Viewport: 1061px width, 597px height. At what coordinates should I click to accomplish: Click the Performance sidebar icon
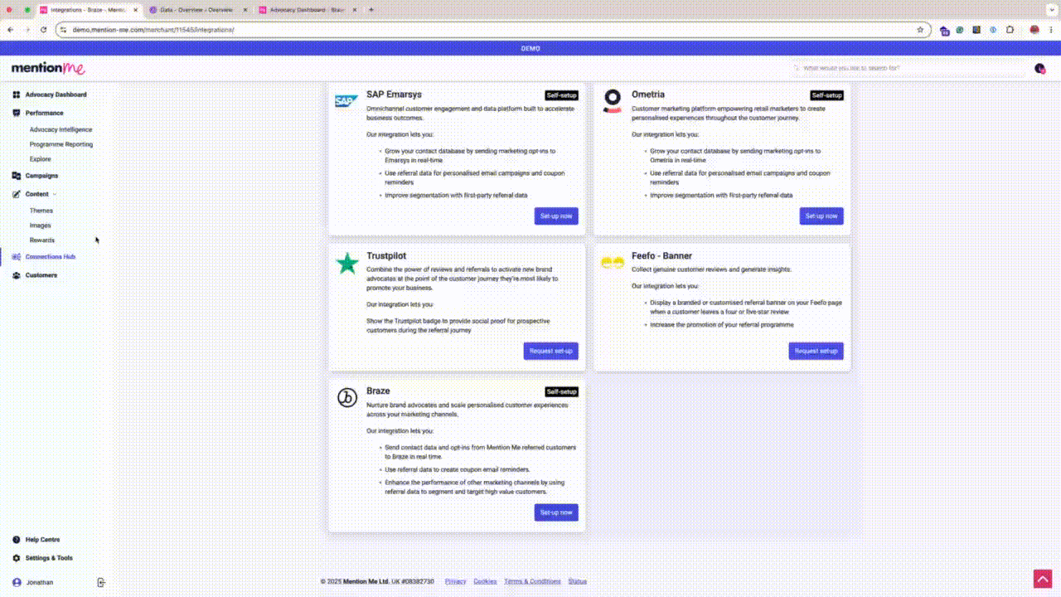(x=17, y=113)
